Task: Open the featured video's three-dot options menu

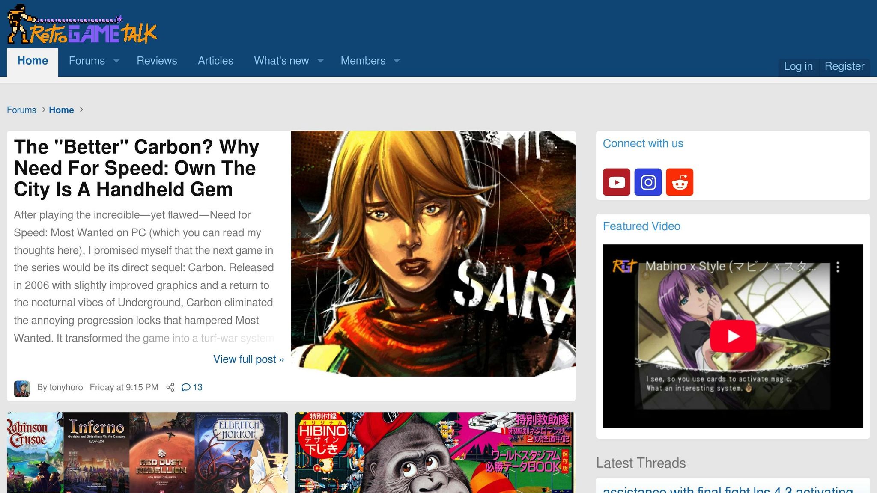Action: [x=838, y=267]
